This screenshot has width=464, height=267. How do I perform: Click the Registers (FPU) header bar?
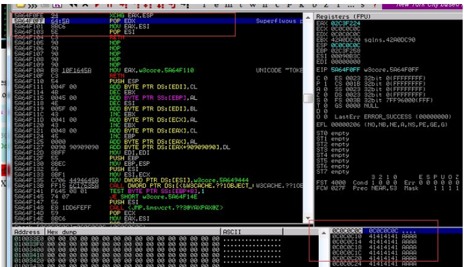pos(389,16)
